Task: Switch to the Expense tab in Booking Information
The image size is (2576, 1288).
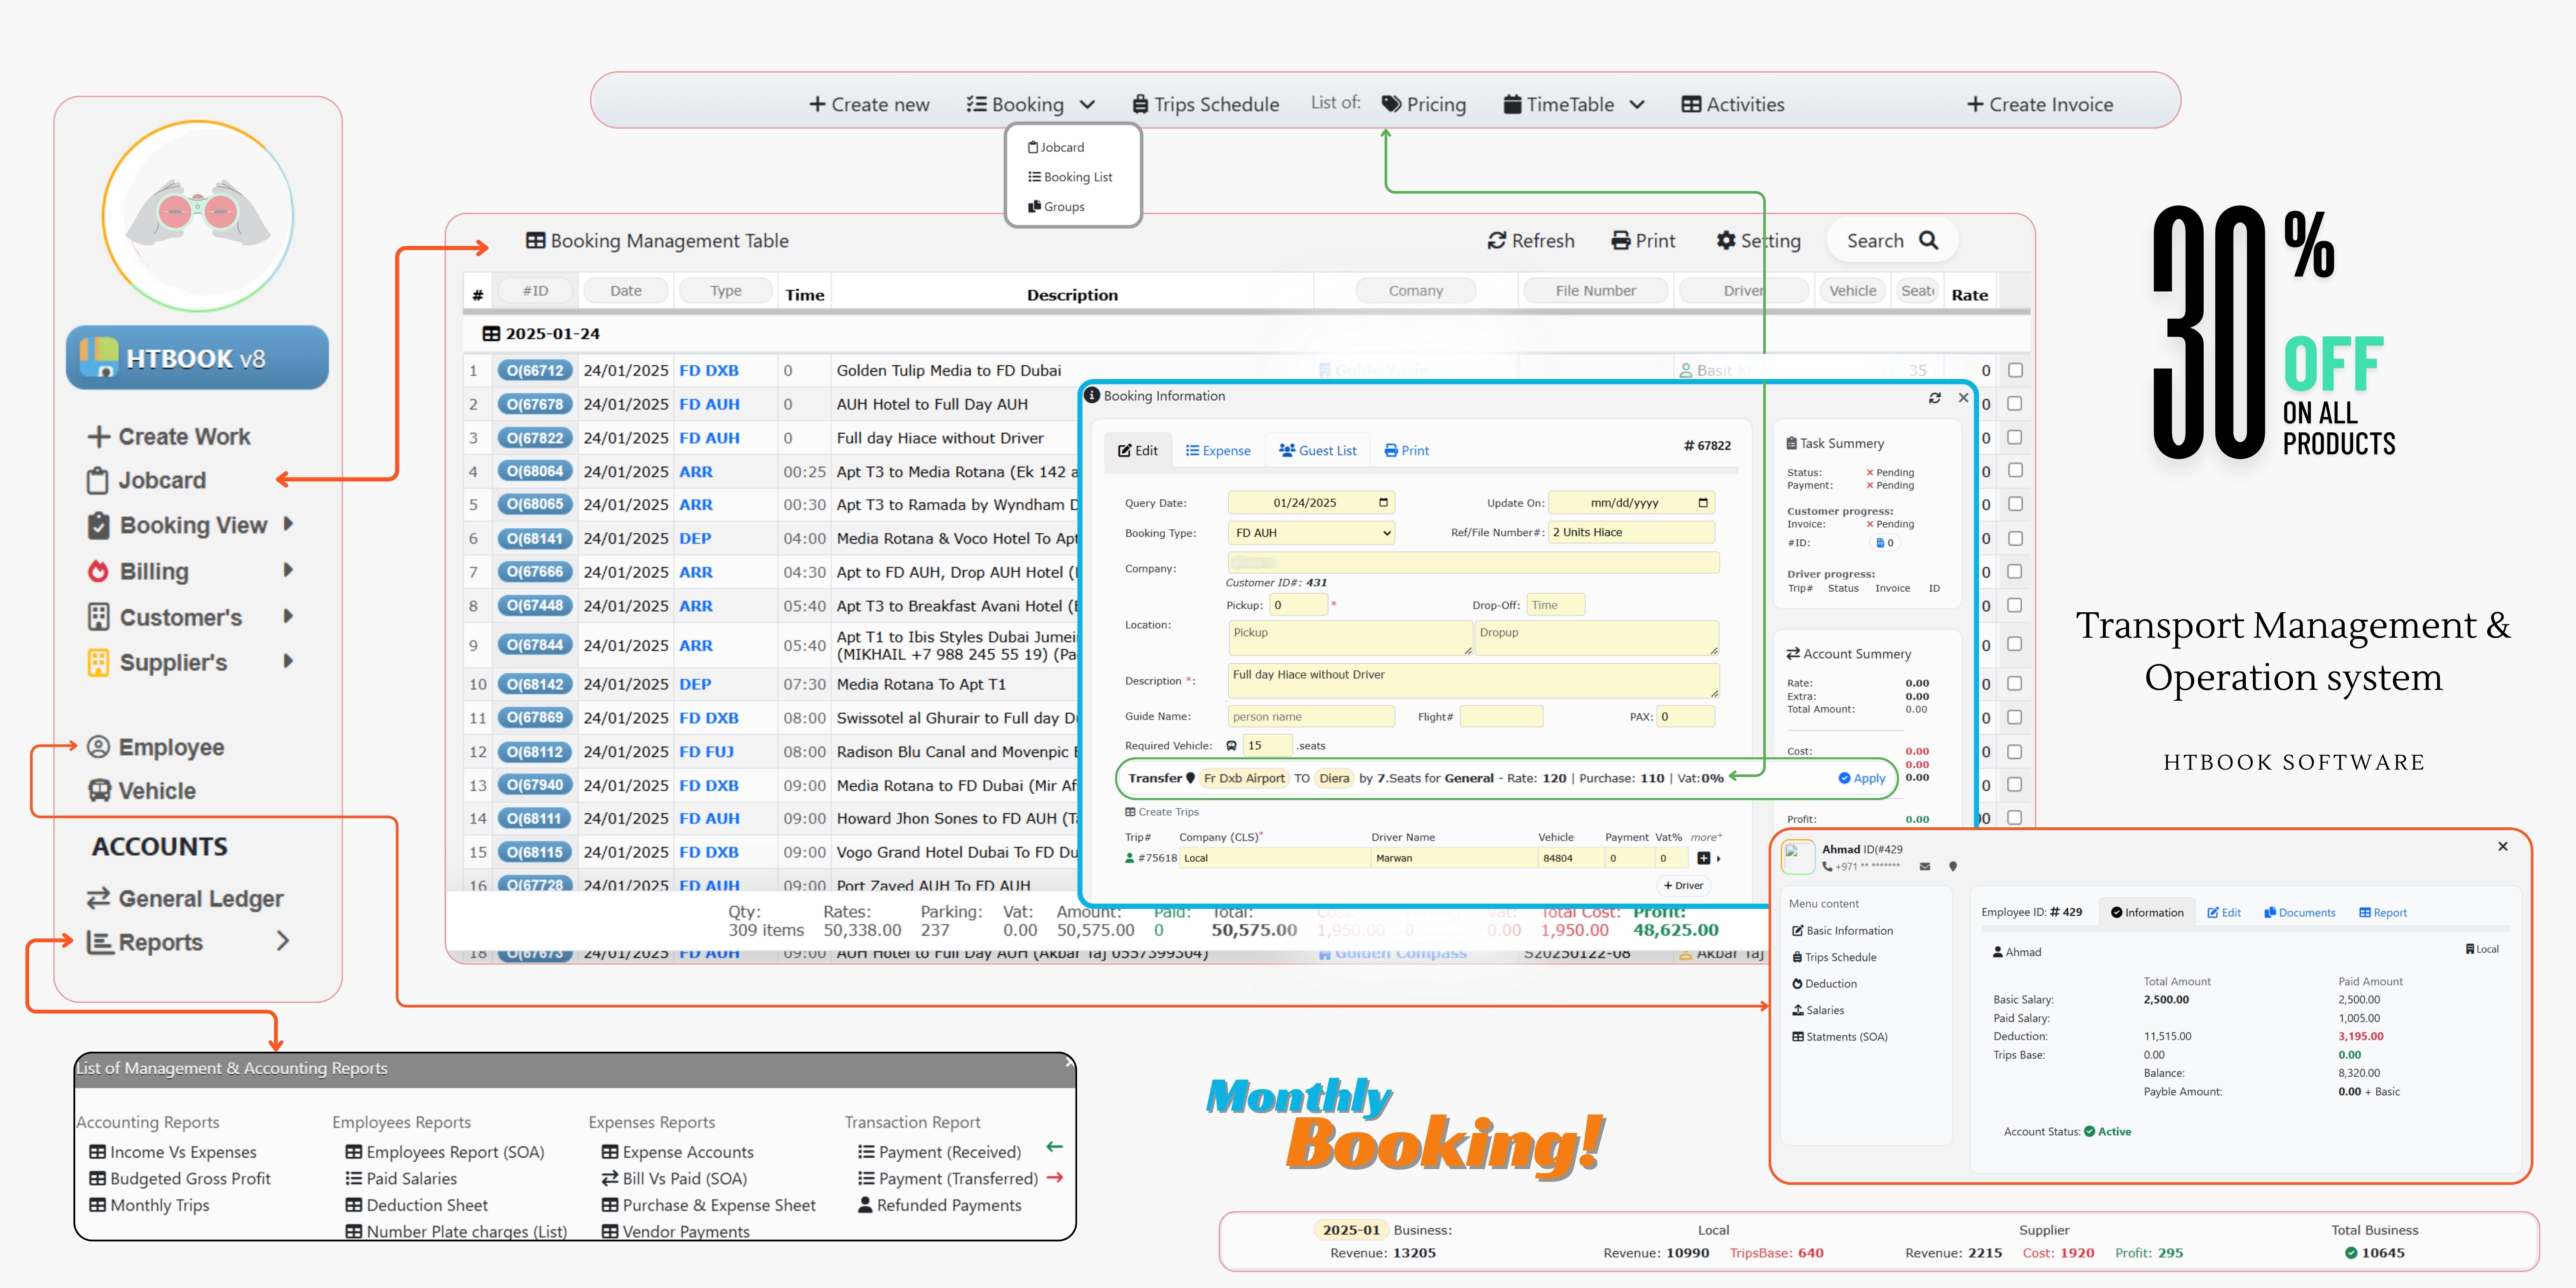Action: (x=1218, y=451)
